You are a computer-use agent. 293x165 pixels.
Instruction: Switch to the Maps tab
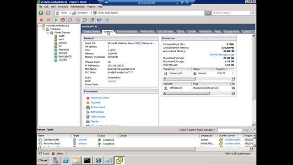(x=218, y=32)
